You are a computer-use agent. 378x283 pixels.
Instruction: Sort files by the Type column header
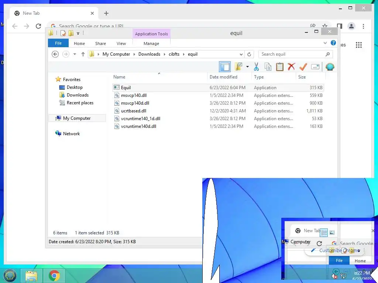pyautogui.click(x=274, y=77)
